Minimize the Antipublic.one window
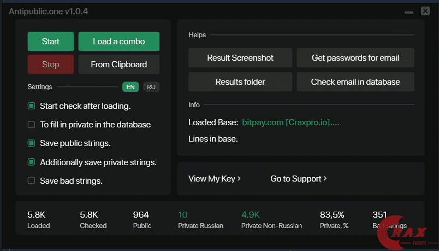Screen dimensions: 439x251 click(408, 11)
